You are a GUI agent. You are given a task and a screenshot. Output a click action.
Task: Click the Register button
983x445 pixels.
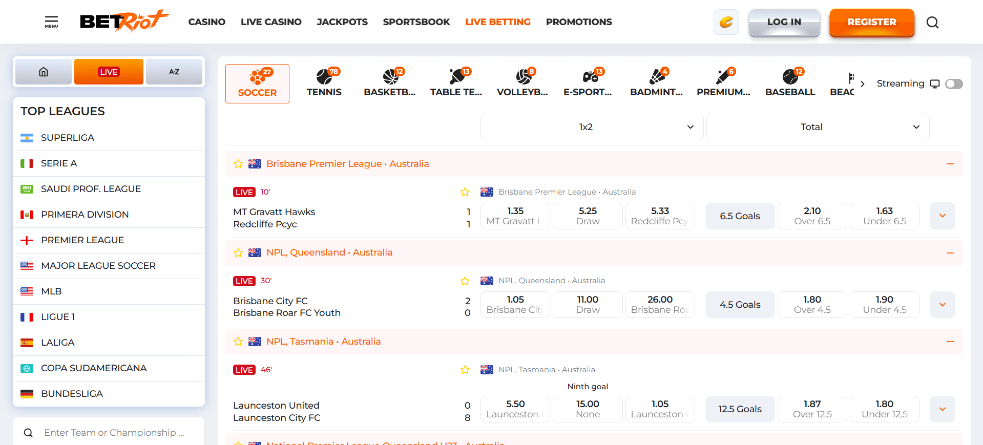coord(871,22)
